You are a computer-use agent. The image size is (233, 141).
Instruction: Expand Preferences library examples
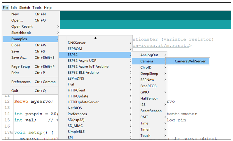(x=95, y=114)
